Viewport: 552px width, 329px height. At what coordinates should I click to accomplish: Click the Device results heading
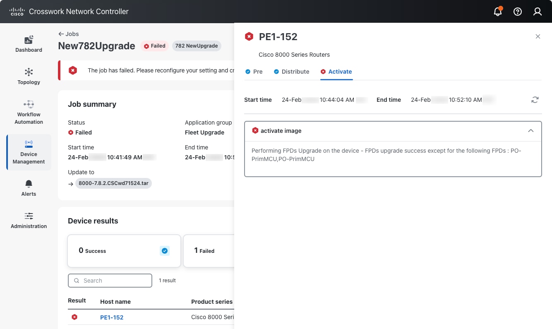pyautogui.click(x=93, y=221)
